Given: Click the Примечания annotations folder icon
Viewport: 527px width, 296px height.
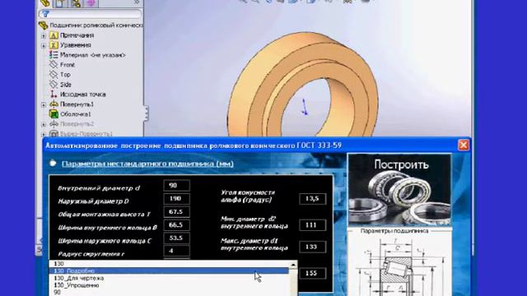Looking at the screenshot, I should coord(54,35).
